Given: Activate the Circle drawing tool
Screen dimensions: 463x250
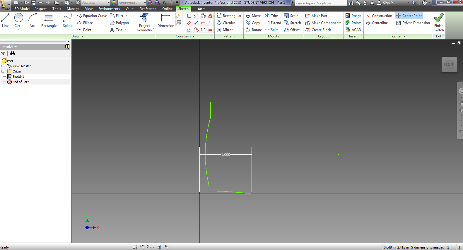Looking at the screenshot, I should (x=19, y=20).
